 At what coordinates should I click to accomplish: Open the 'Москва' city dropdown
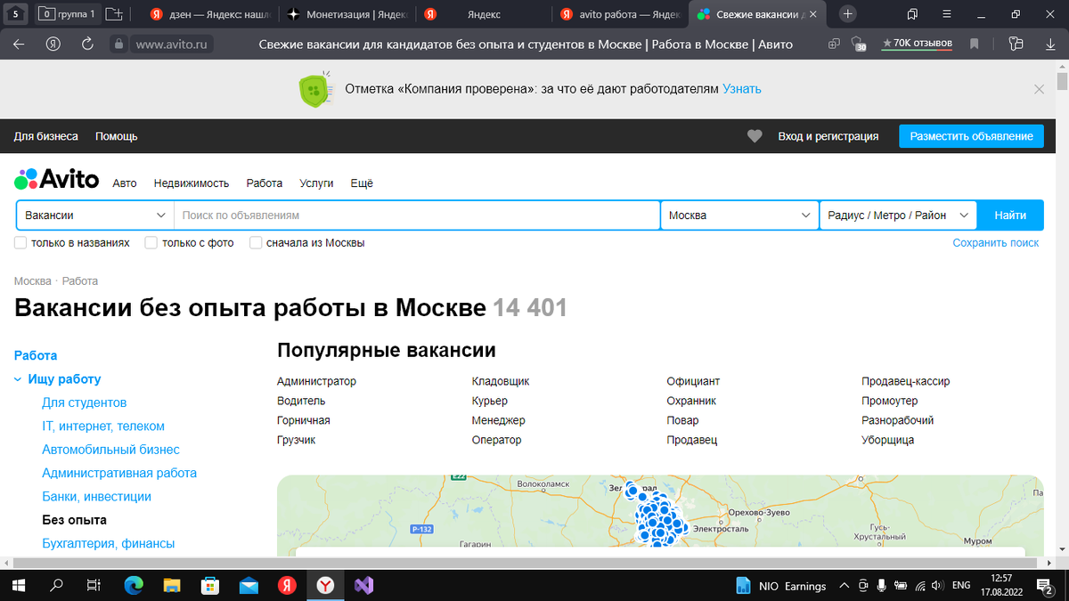tap(739, 215)
